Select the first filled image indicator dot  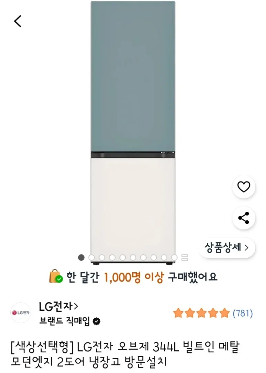[x=81, y=257]
